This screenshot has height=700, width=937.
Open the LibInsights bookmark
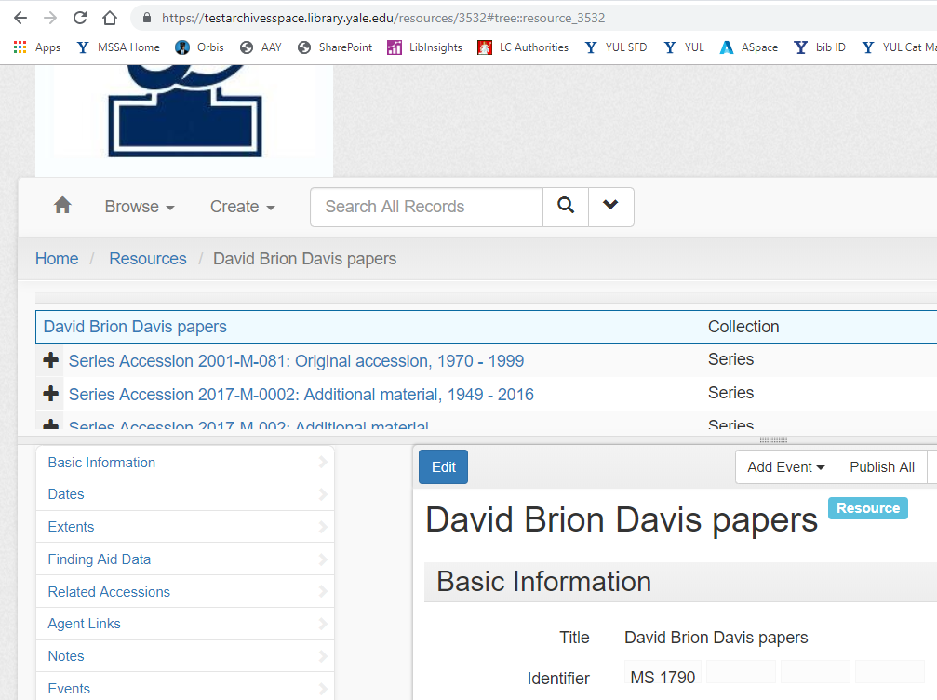(x=424, y=47)
